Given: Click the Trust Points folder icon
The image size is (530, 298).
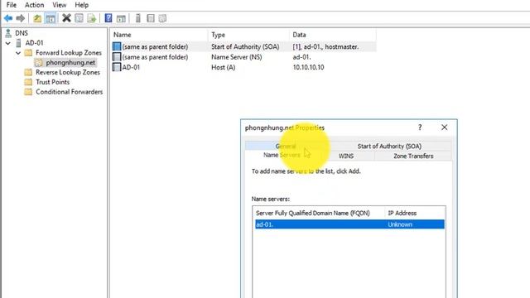Looking at the screenshot, I should 28,82.
